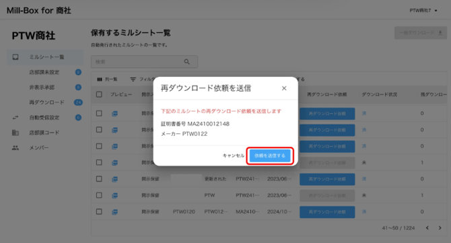Click the magnifier search icon
Screen dimensions: 451x243
[187, 62]
